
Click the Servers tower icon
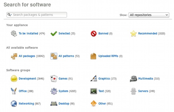[x=133, y=91]
